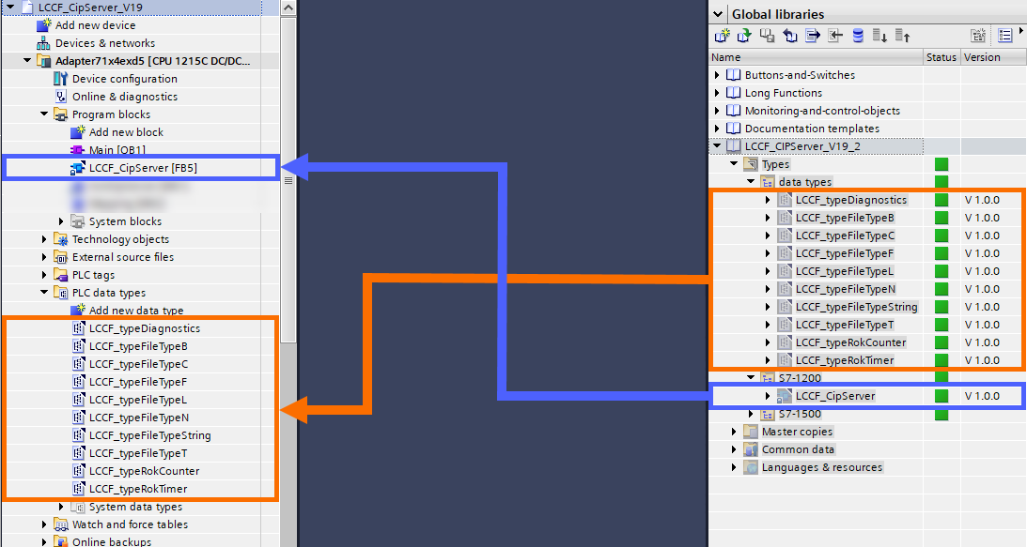Expand the S7-1500 folder
Viewport: 1027px width, 547px height.
(x=751, y=414)
